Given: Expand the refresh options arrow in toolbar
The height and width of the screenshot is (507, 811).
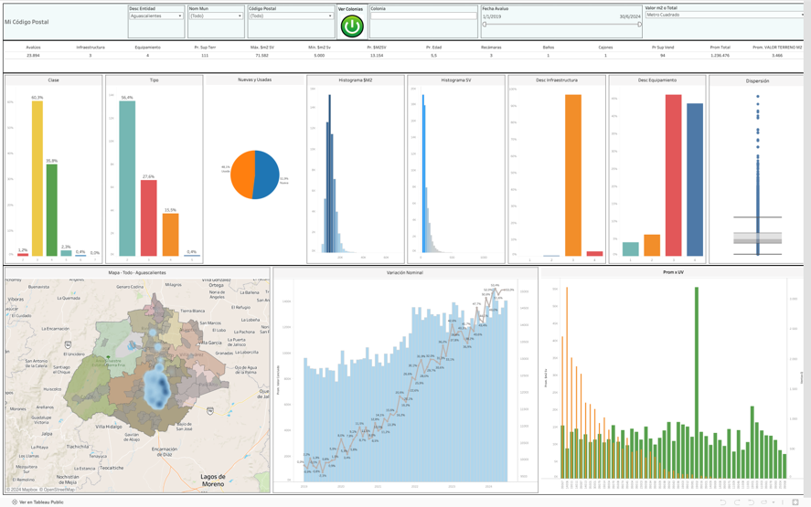Looking at the screenshot, I should 774,502.
